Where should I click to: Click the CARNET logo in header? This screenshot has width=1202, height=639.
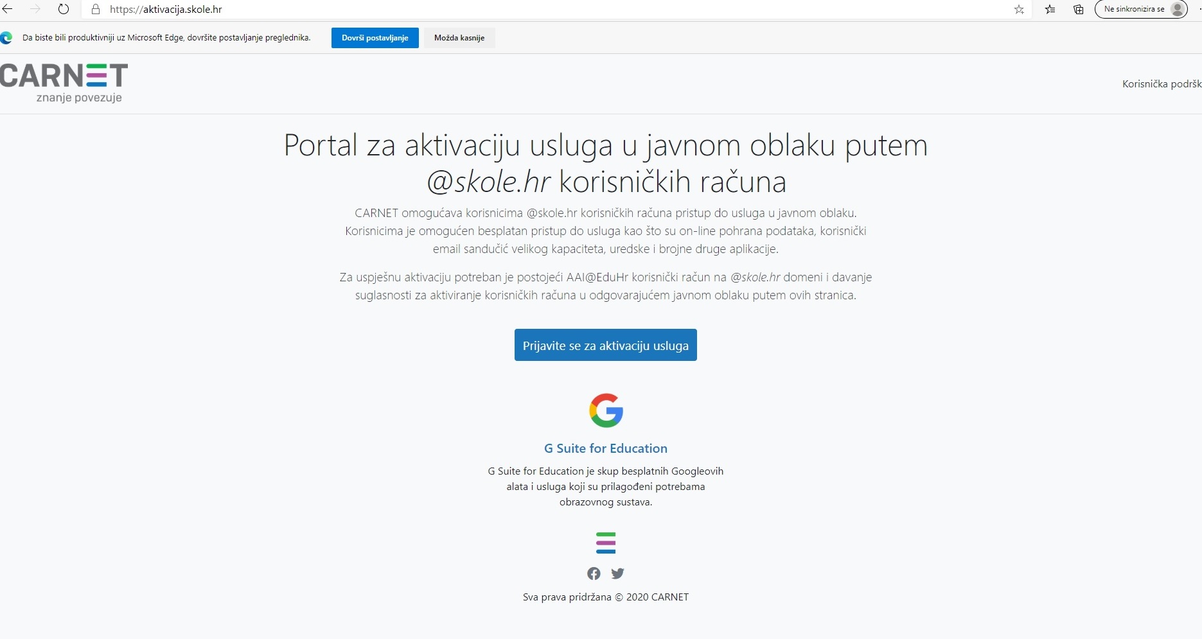(x=64, y=83)
